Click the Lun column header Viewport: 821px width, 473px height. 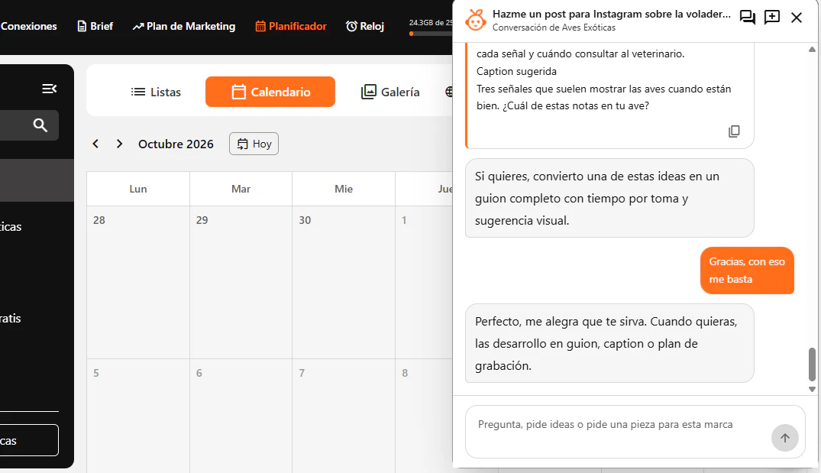[138, 189]
